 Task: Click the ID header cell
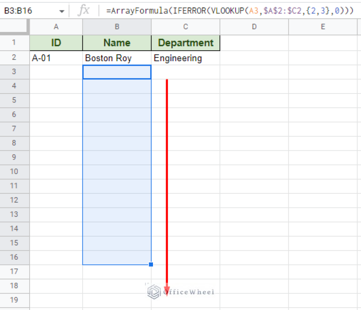pyautogui.click(x=56, y=43)
